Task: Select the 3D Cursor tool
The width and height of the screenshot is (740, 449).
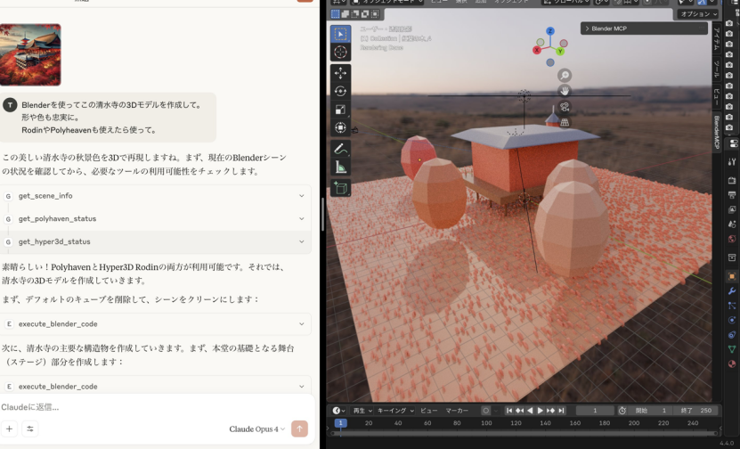Action: (x=340, y=52)
